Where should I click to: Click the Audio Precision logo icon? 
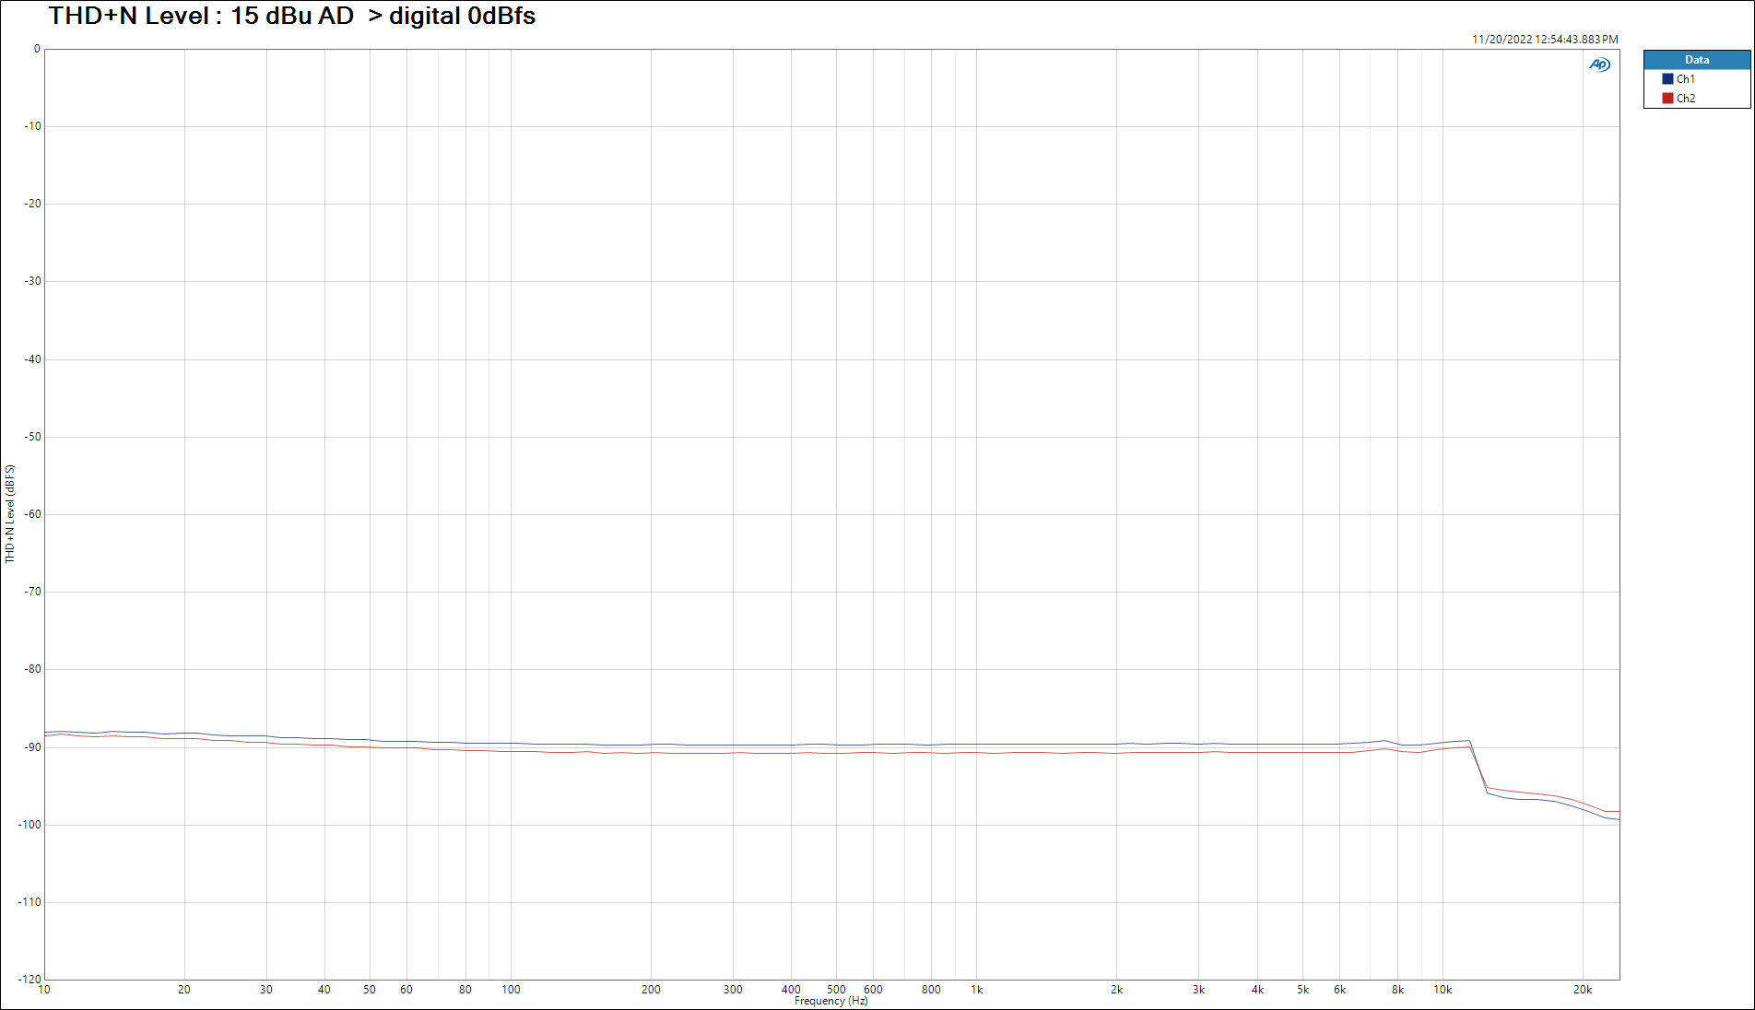(1599, 65)
